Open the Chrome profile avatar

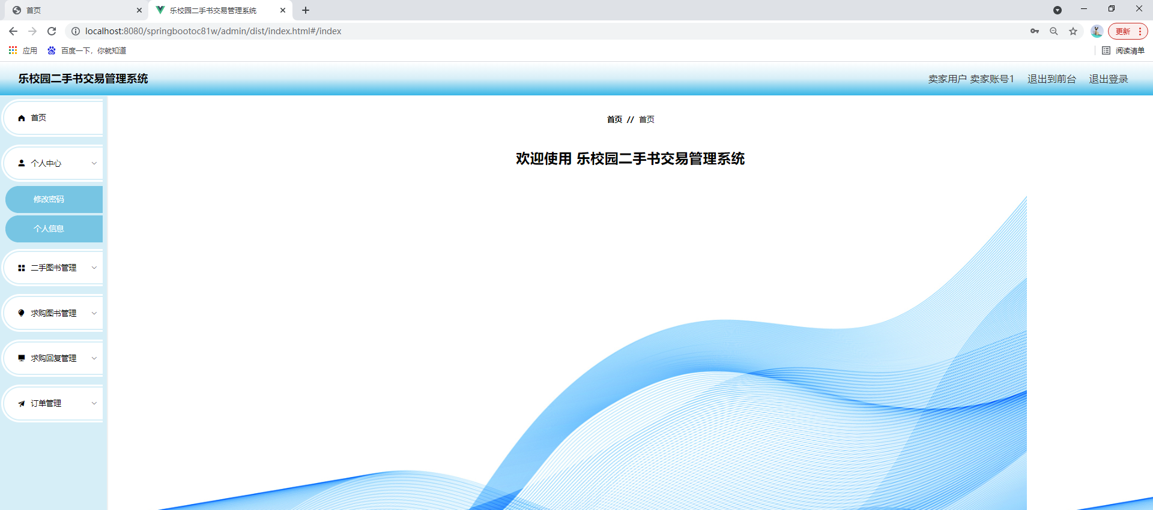[1097, 31]
